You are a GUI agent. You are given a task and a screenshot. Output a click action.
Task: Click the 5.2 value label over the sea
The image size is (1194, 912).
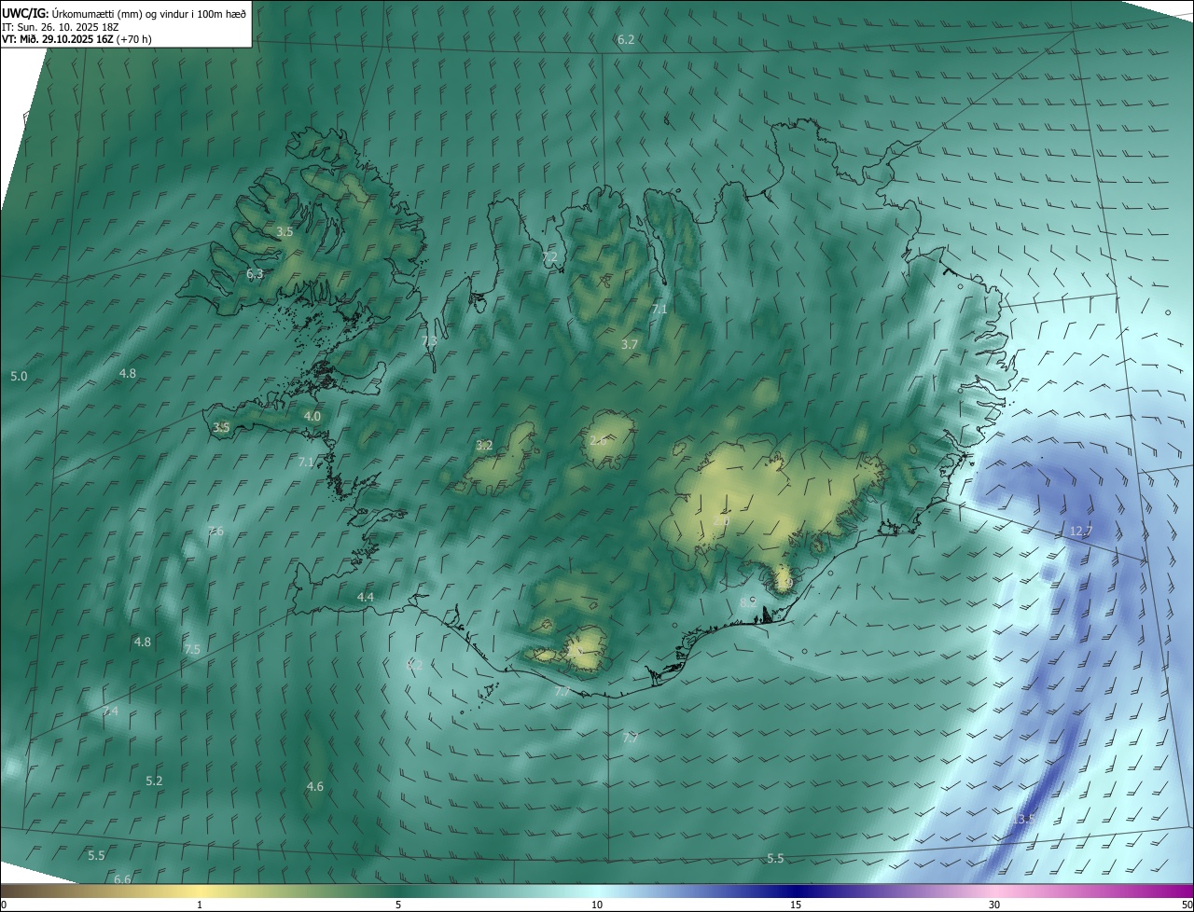[x=155, y=781]
